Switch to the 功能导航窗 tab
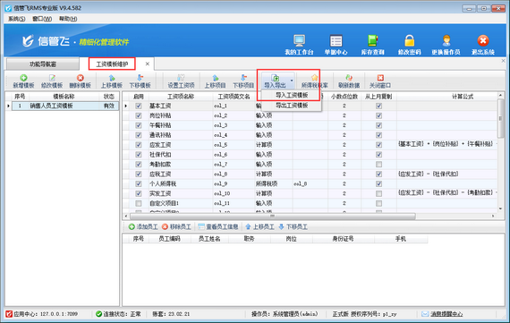Viewport: 510px width, 323px height. click(x=43, y=64)
